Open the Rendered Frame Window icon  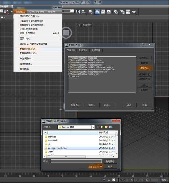[x=128, y=12]
